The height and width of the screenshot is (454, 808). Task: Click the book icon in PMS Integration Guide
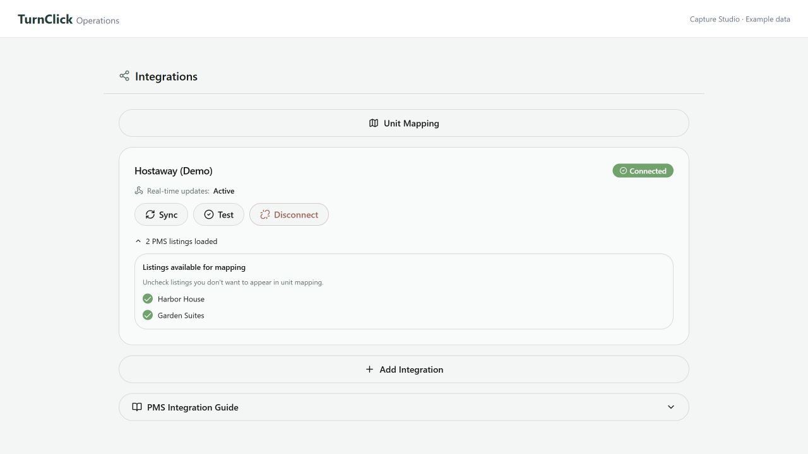(x=137, y=407)
